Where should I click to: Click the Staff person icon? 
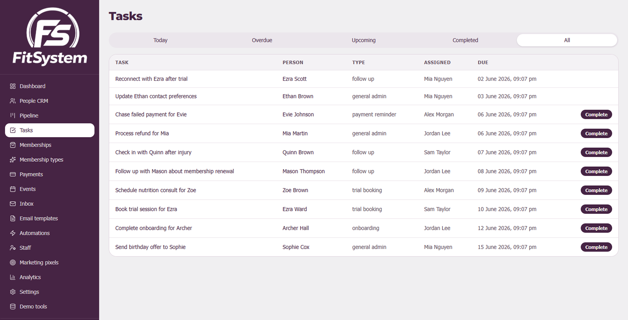pyautogui.click(x=13, y=248)
